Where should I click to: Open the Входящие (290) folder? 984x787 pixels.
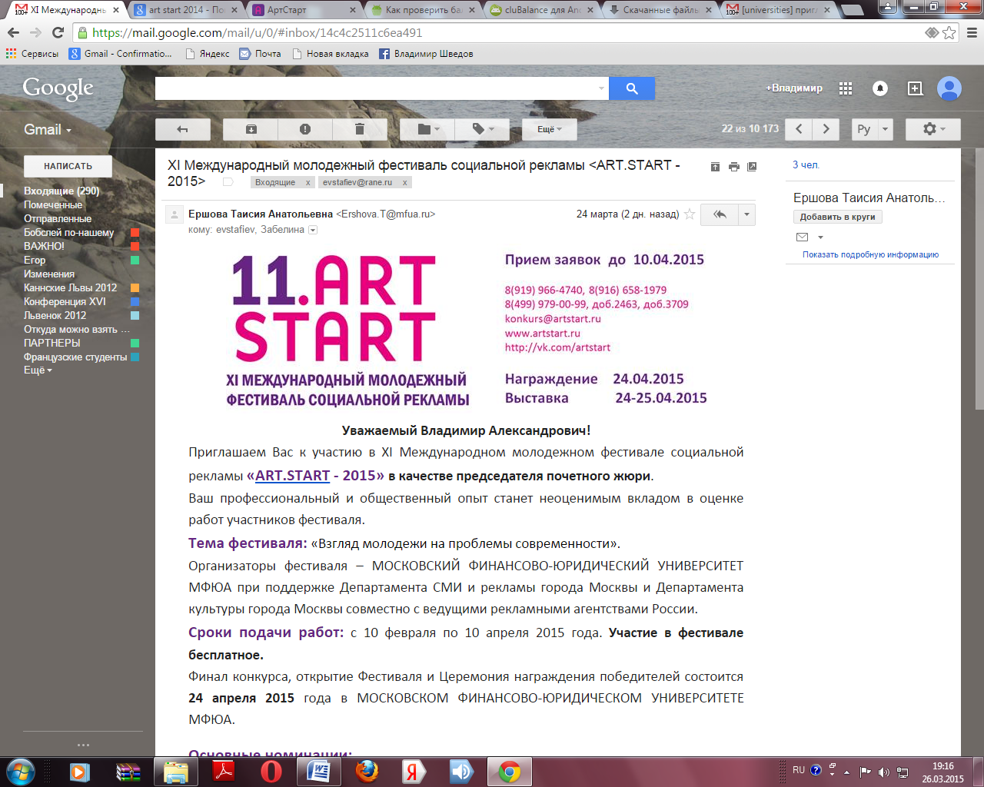(61, 191)
